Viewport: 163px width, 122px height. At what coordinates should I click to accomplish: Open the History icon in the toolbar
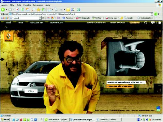[x=44, y=9]
